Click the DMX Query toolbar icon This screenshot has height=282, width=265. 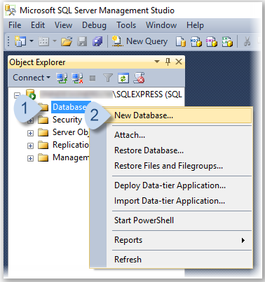212,41
